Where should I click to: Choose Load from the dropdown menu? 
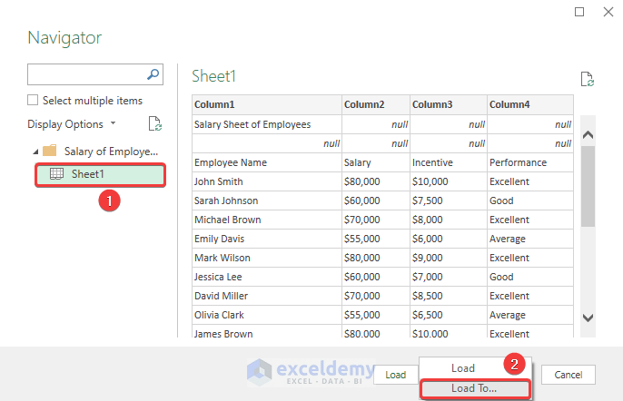[462, 368]
